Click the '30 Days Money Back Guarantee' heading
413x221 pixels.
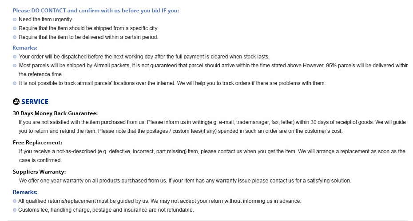click(55, 113)
